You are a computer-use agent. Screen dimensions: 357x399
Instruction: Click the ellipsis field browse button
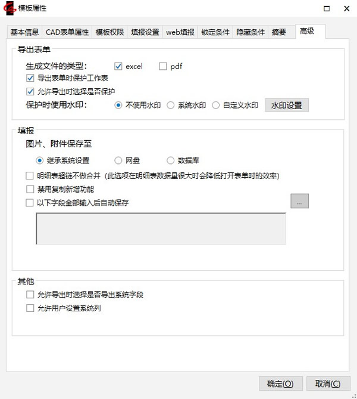click(299, 202)
